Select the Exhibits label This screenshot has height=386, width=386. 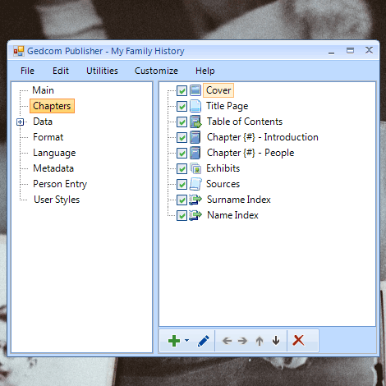223,168
